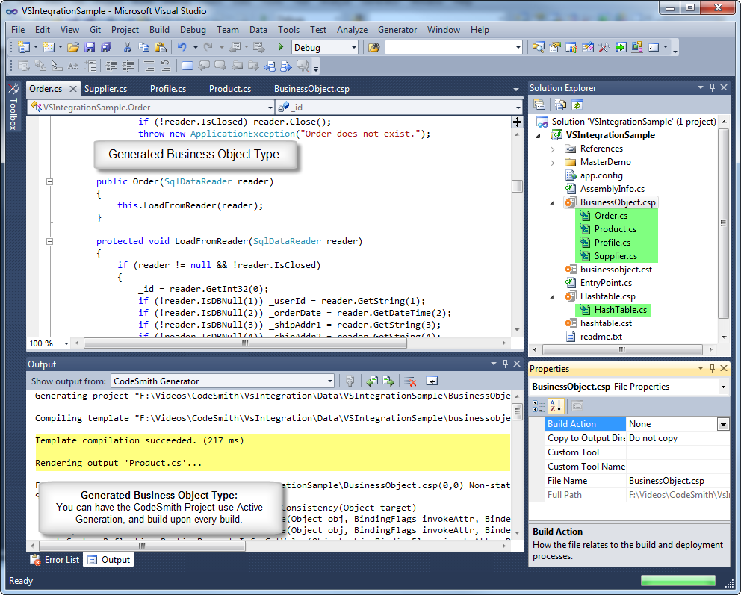Open the Generator menu
Image resolution: width=741 pixels, height=595 pixels.
pyautogui.click(x=397, y=30)
